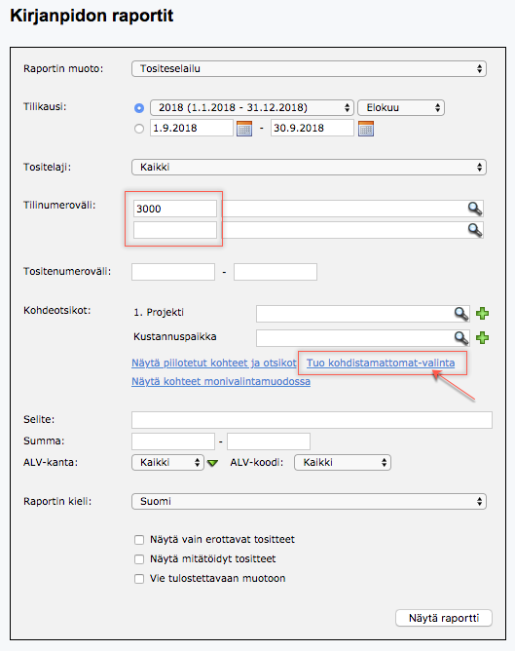Click Näytä piilotetut kohteet ja otsikot link

click(x=214, y=363)
